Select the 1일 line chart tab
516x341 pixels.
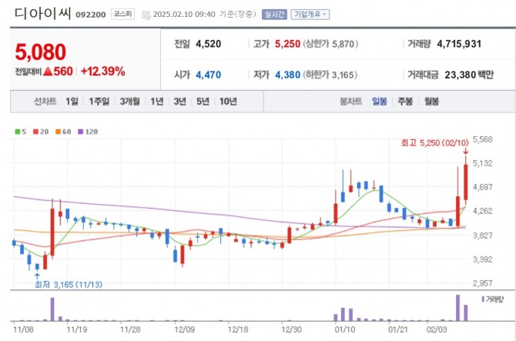pos(72,101)
